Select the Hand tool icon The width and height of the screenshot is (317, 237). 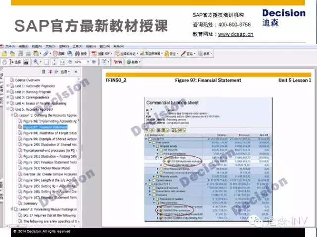pos(4,62)
